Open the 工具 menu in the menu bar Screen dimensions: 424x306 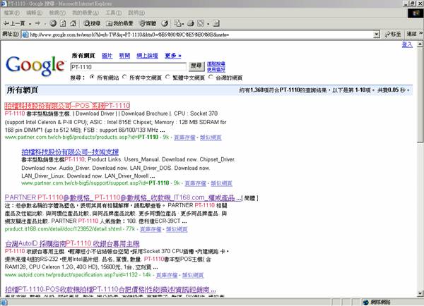pyautogui.click(x=108, y=13)
